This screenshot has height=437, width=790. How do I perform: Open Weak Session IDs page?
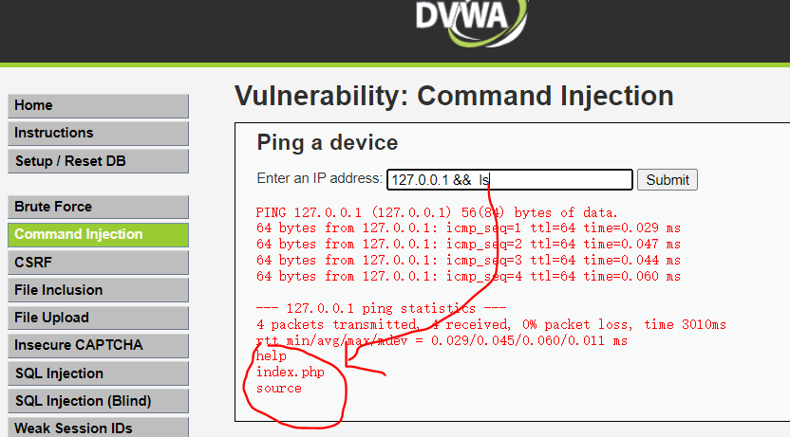tap(98, 428)
